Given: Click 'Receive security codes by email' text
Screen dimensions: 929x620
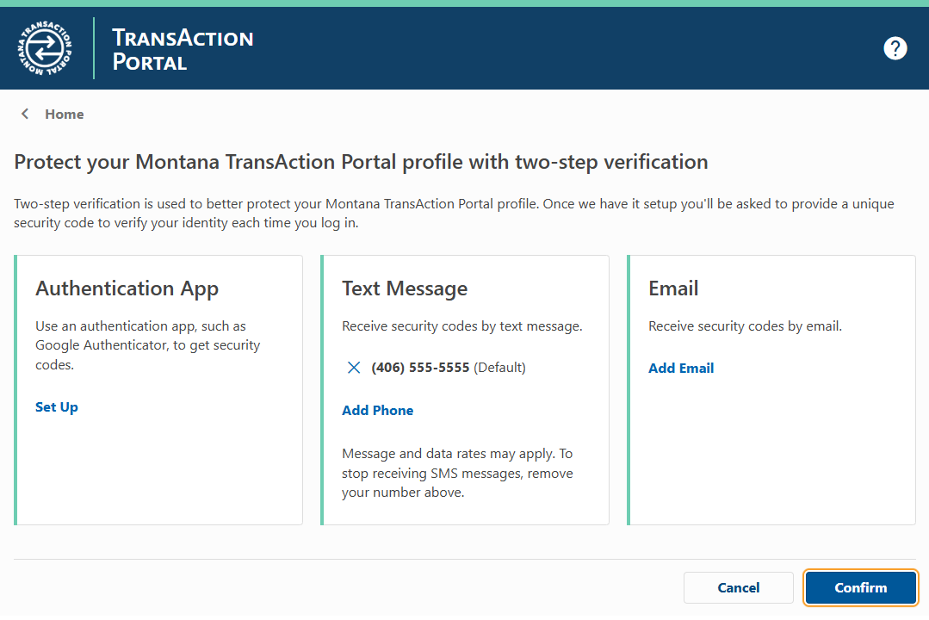Looking at the screenshot, I should click(745, 326).
